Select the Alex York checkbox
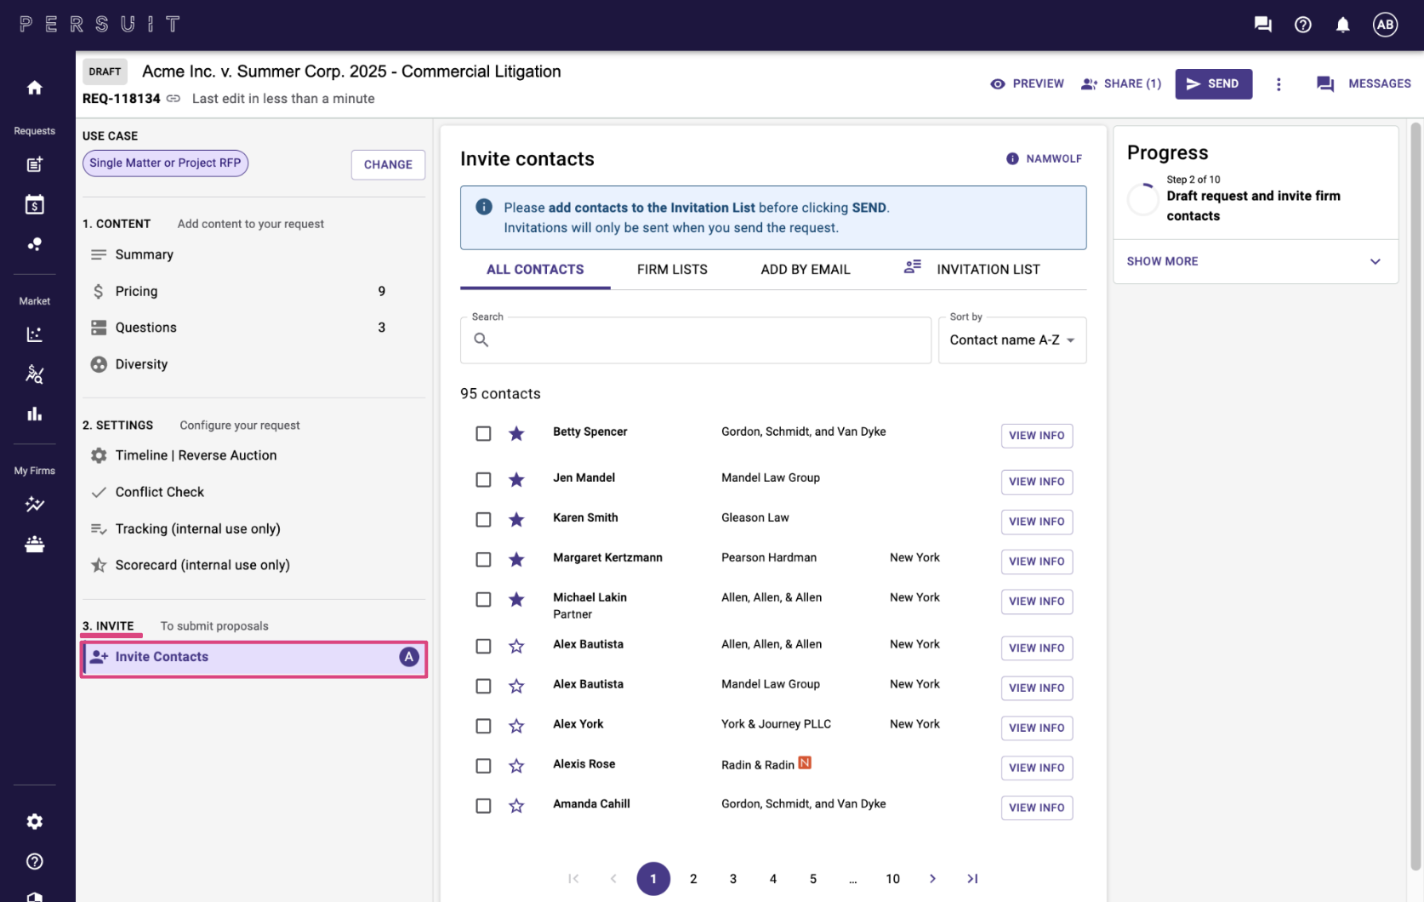The width and height of the screenshot is (1424, 902). [x=483, y=726]
